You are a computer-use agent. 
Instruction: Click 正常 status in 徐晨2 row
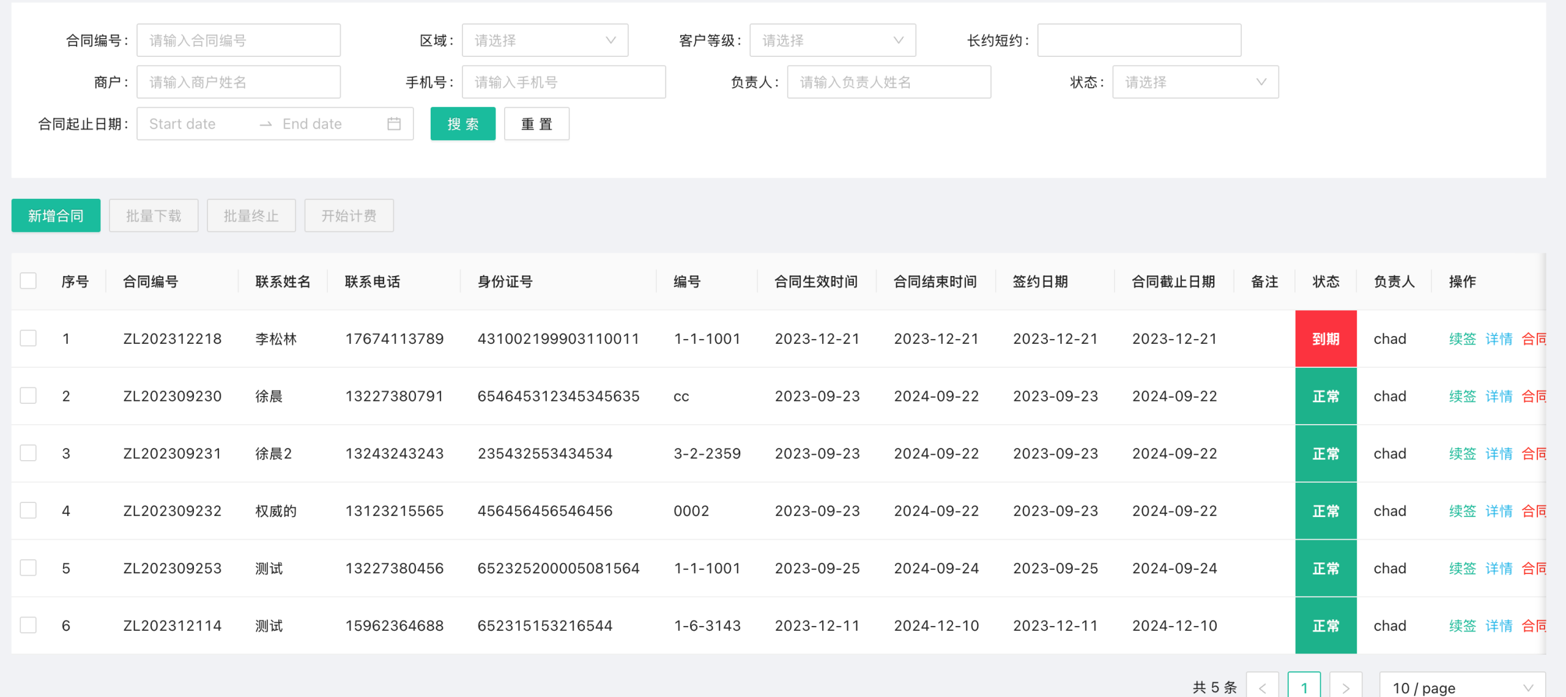point(1326,453)
